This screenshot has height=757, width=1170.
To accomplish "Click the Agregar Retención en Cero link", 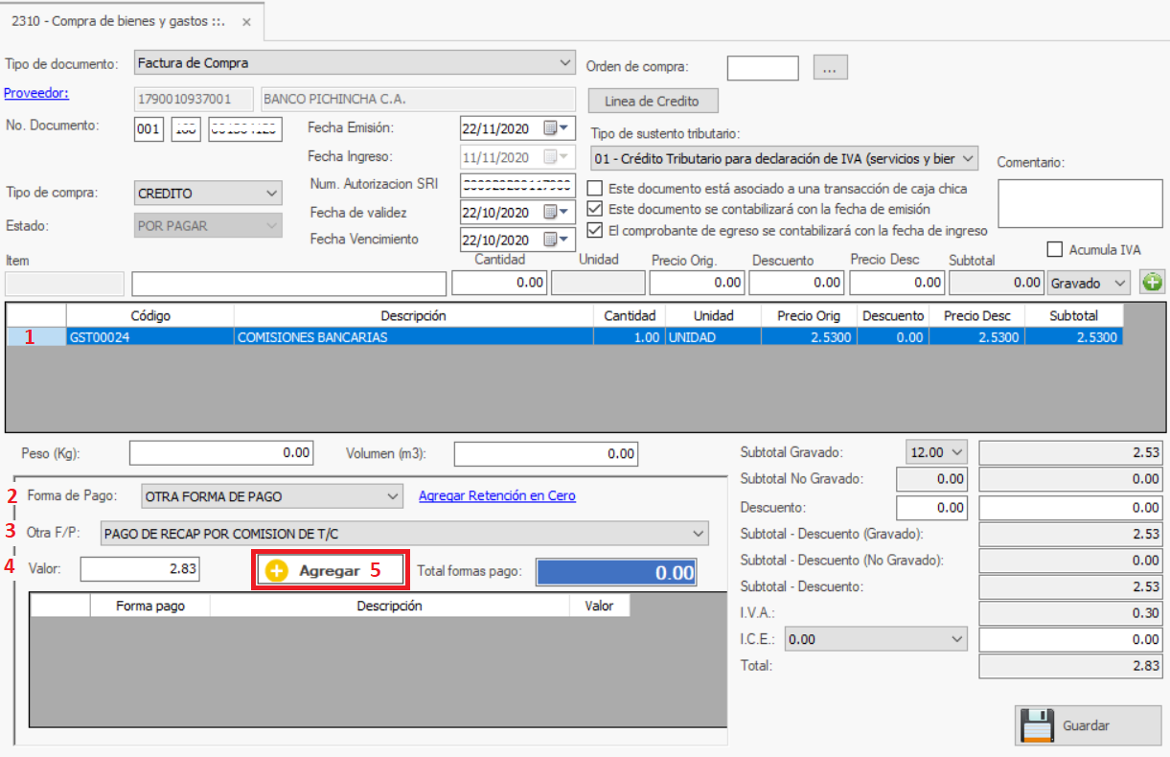I will click(x=497, y=495).
